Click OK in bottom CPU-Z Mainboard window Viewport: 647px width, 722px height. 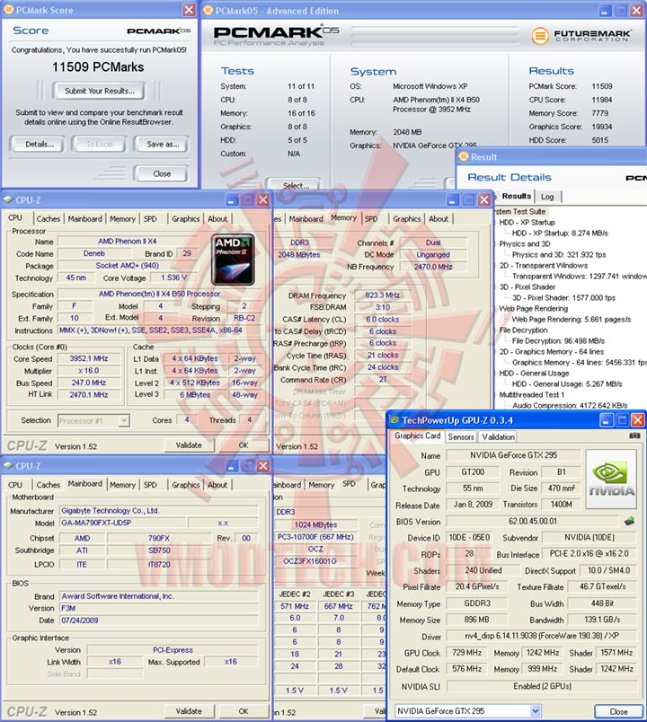(244, 711)
